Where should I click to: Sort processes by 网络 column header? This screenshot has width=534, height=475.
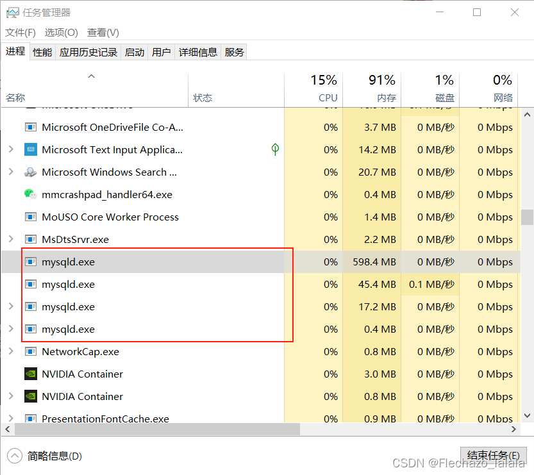(488, 90)
